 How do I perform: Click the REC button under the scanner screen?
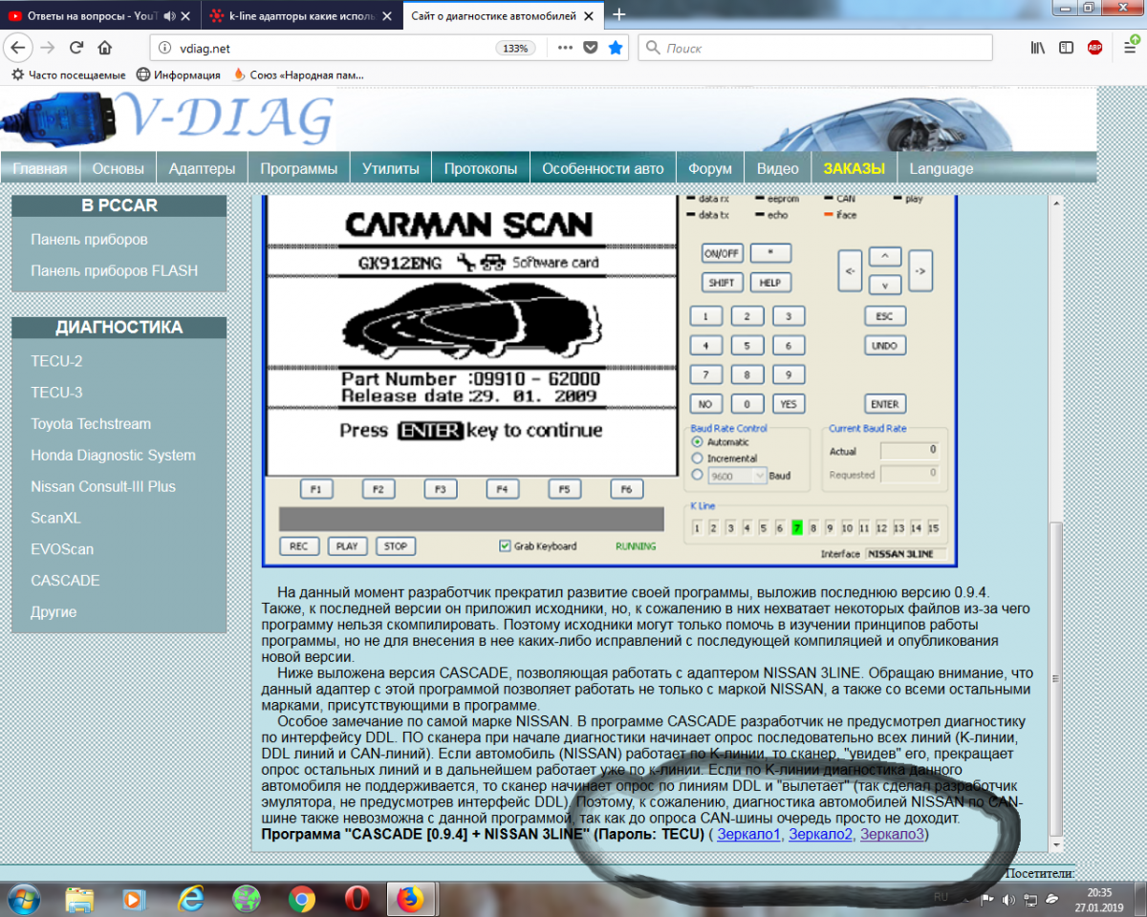(299, 546)
